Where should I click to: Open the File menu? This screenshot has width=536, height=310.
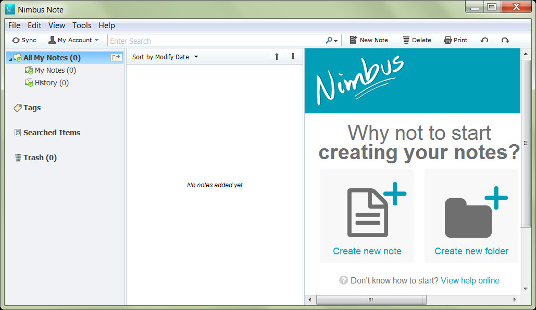15,25
